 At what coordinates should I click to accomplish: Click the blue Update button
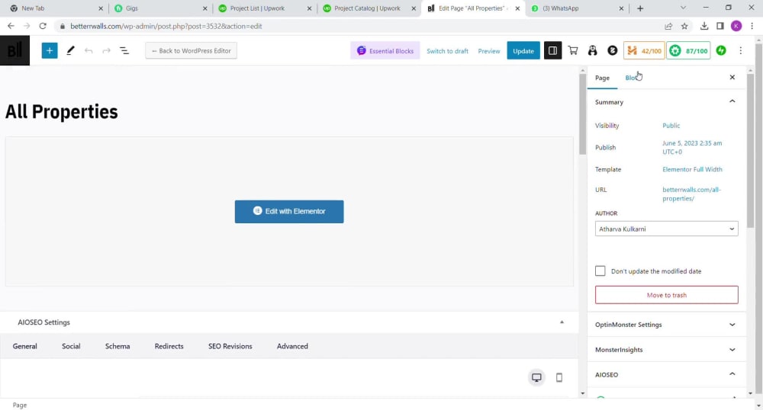click(x=523, y=51)
